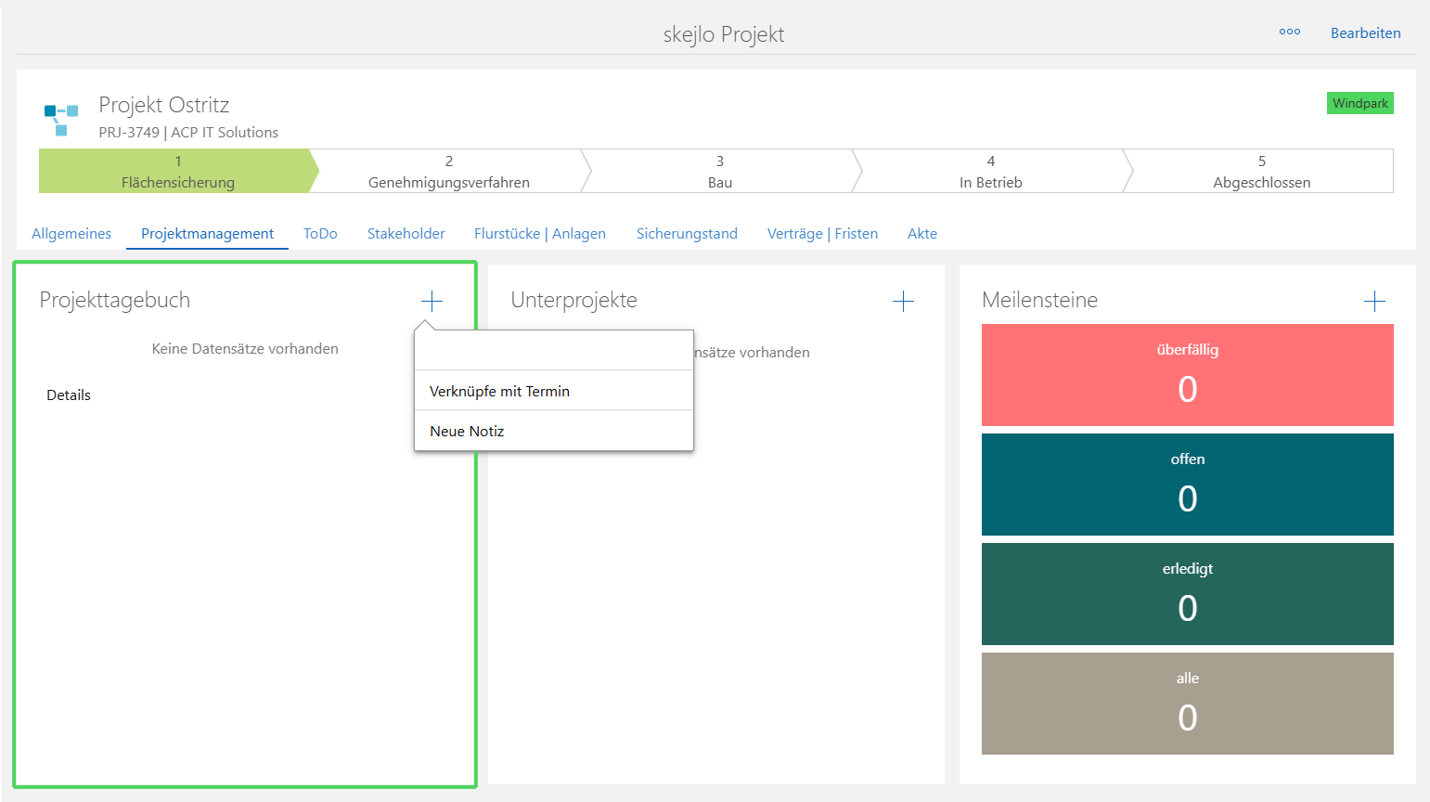Select 'Verknüpfe mit Termin' from popup menu
1430x802 pixels.
click(x=499, y=391)
